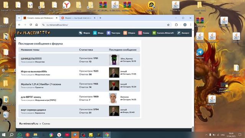Screen dimensions: 245x138
Task: Open the browser home page button
Action: [37, 25]
